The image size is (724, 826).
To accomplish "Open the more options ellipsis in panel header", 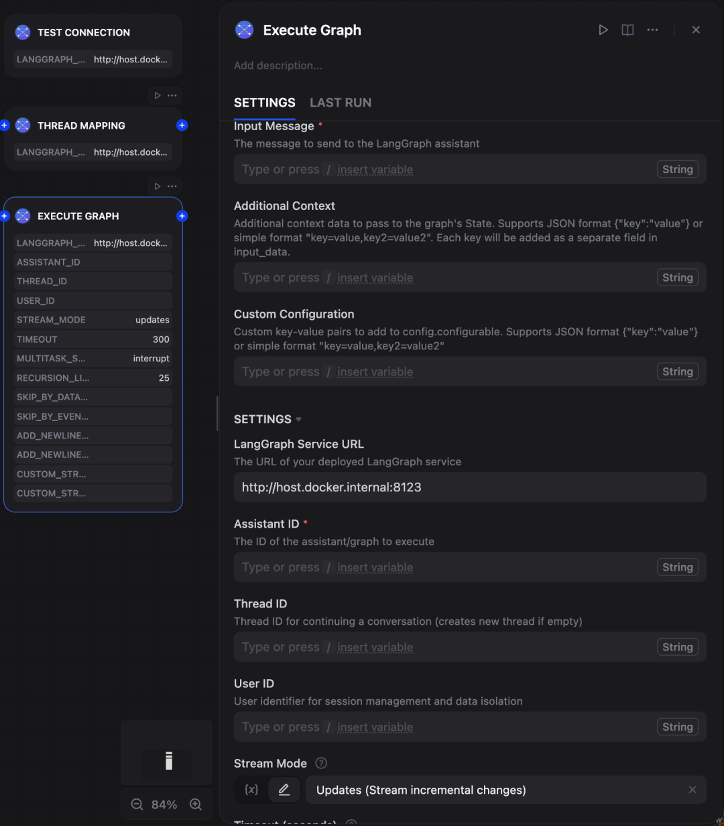I will (x=652, y=30).
